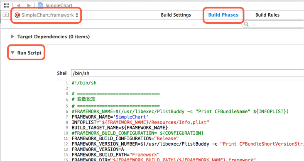This screenshot has width=304, height=161.
Task: Go forward with the right arrow
Action: tap(29, 5)
